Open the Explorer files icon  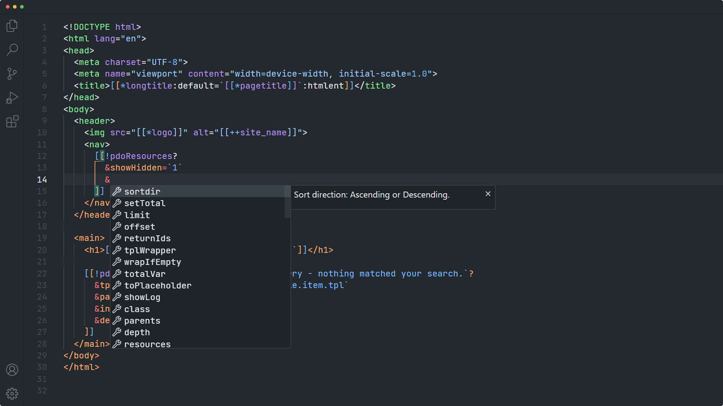click(12, 26)
